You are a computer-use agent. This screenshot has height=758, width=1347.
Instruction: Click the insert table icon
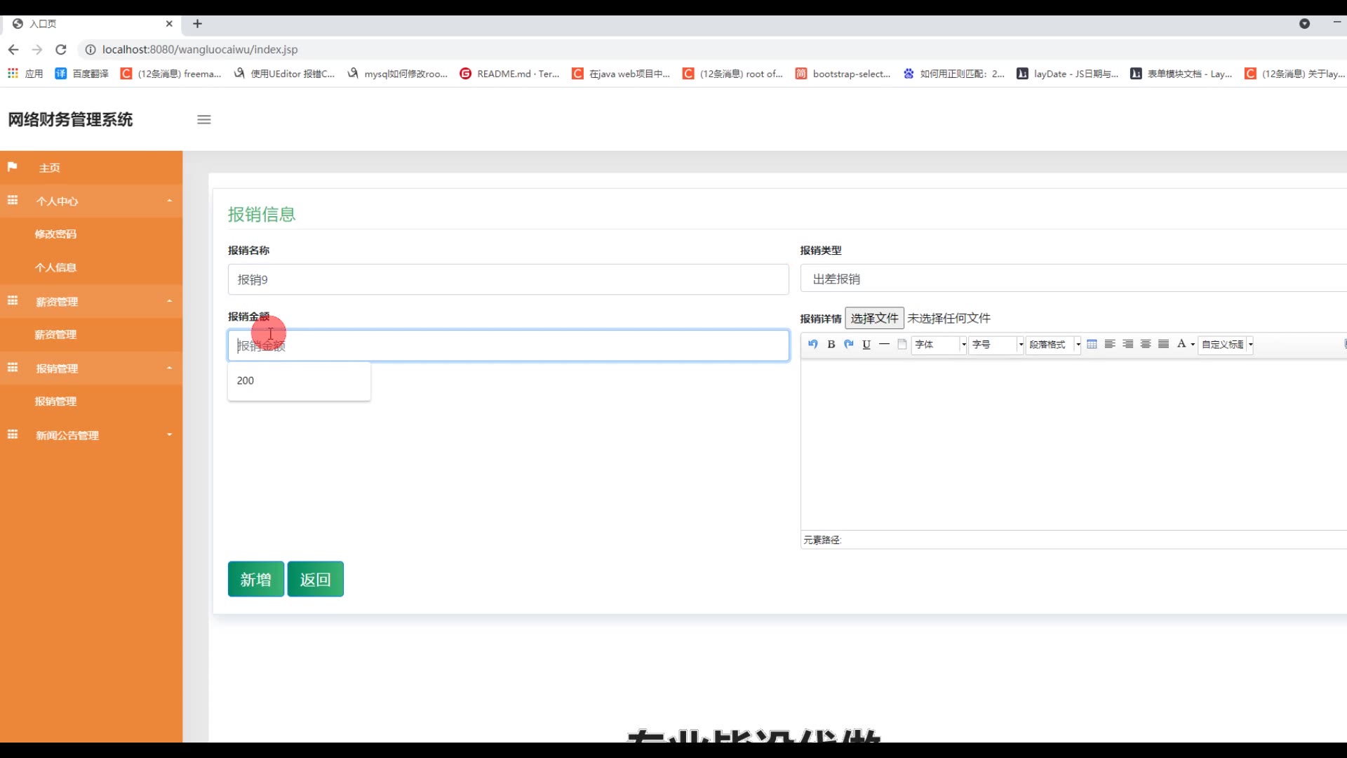pos(1092,344)
